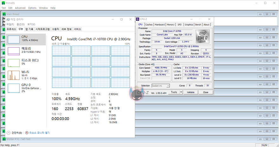
Task: Switch to the Memory tab in CPU-Z
Action: click(x=171, y=25)
